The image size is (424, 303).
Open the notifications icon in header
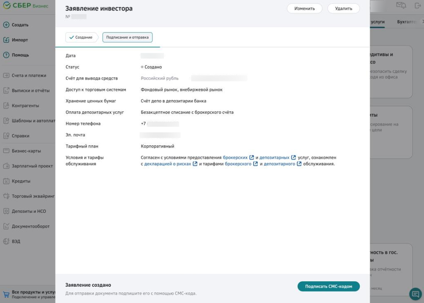(x=401, y=6)
